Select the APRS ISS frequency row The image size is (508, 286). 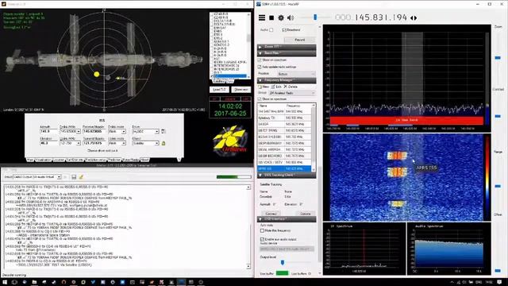click(x=284, y=168)
